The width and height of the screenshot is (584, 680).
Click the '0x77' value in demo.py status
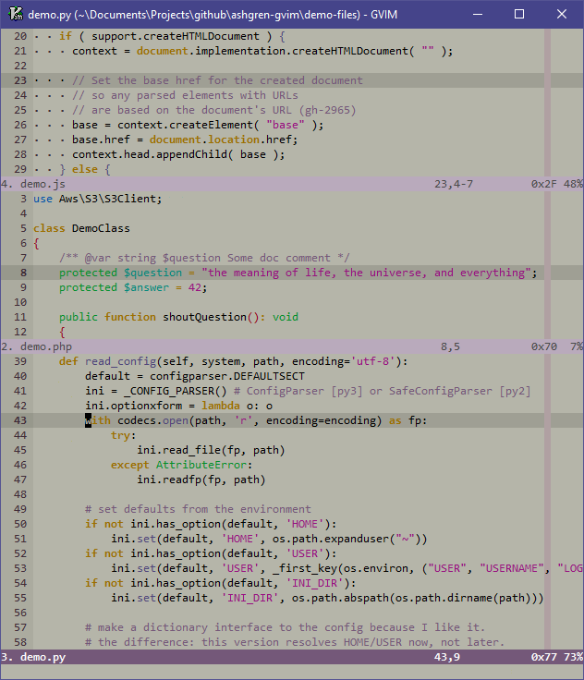pos(544,657)
